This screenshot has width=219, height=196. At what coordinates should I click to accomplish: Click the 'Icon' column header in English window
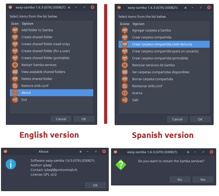(x=15, y=24)
